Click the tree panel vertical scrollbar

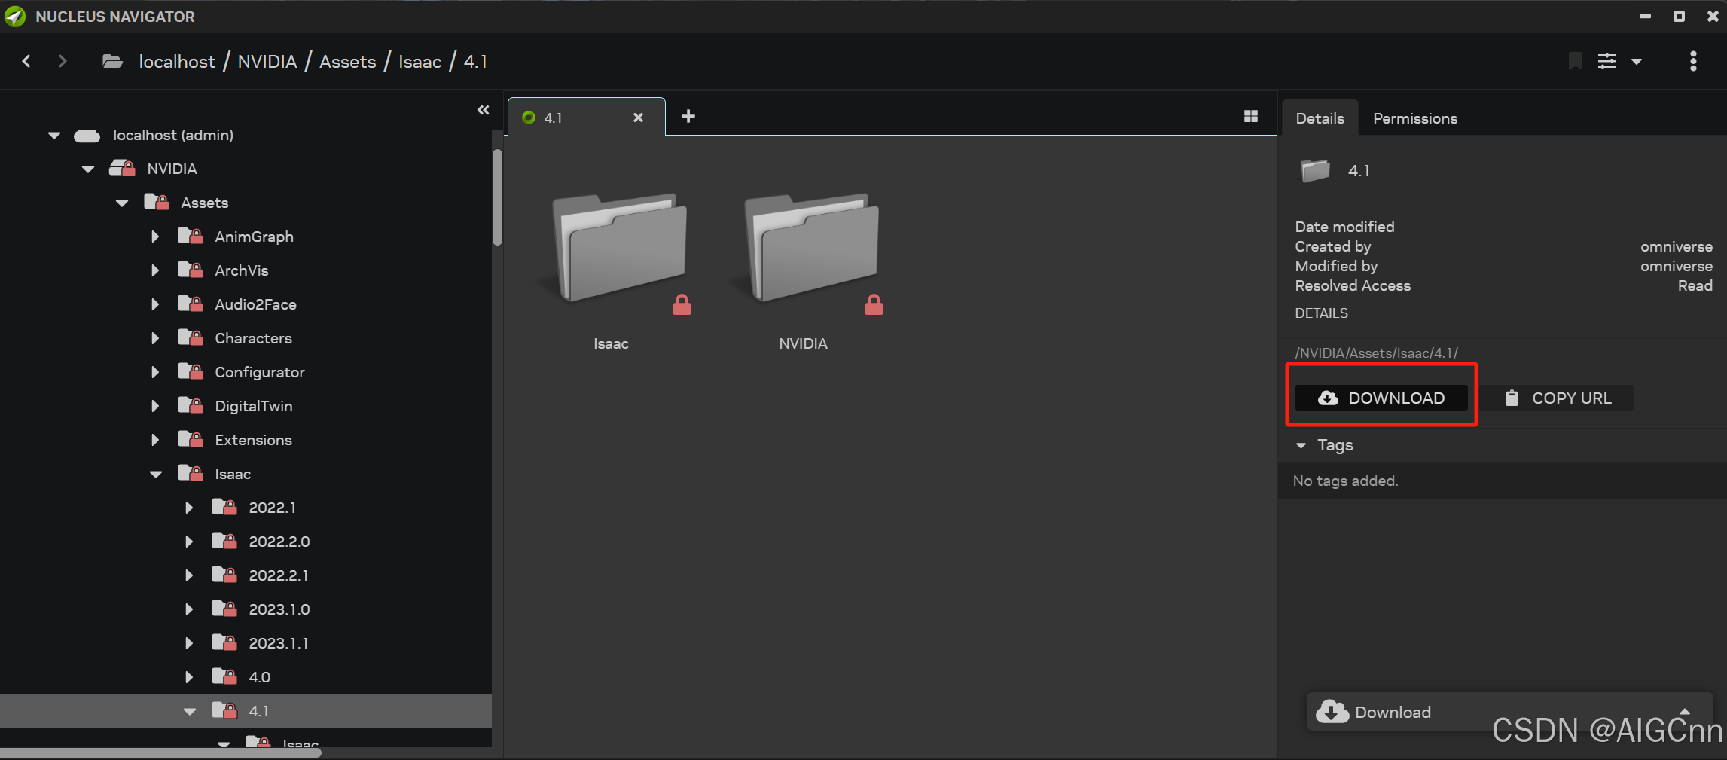click(x=497, y=197)
